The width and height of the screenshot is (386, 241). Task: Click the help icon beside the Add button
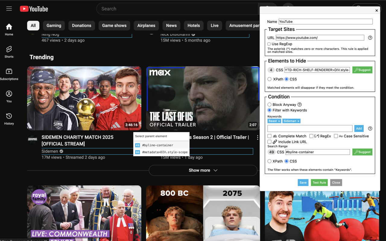(x=370, y=128)
